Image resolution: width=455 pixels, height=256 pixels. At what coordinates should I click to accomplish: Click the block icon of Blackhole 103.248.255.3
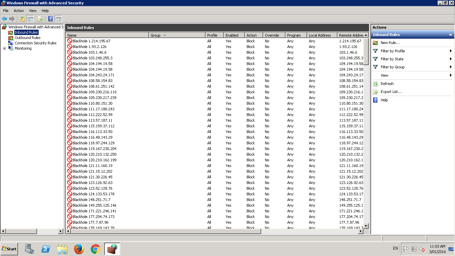(x=70, y=58)
